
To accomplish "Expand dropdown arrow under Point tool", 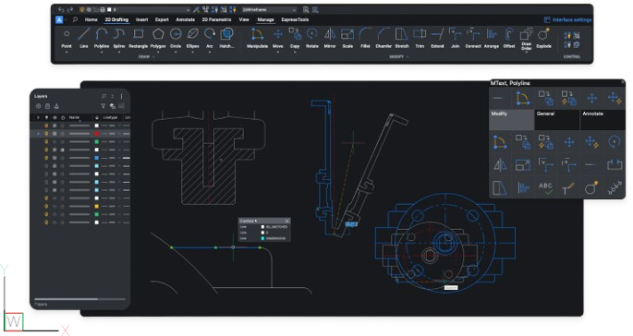I will (67, 52).
